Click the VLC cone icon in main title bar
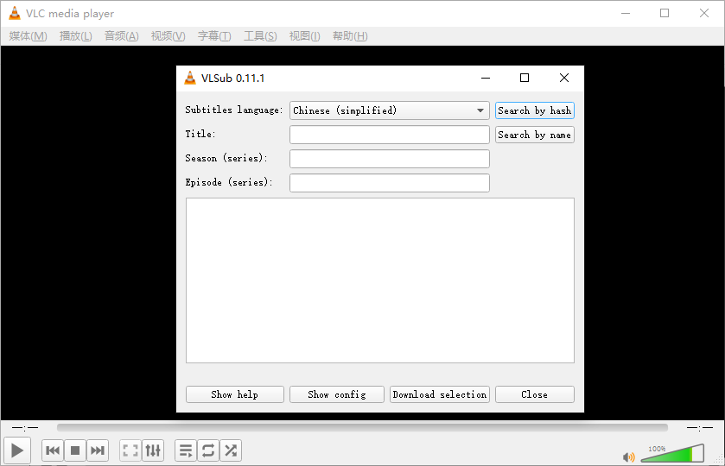Screen dimensions: 725x466 point(15,14)
